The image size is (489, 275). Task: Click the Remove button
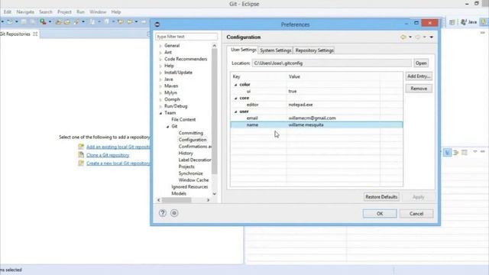419,89
